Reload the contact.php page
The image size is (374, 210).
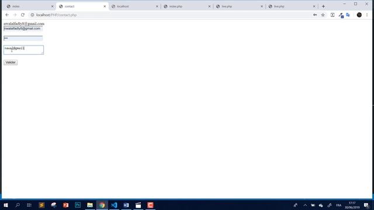[23, 15]
